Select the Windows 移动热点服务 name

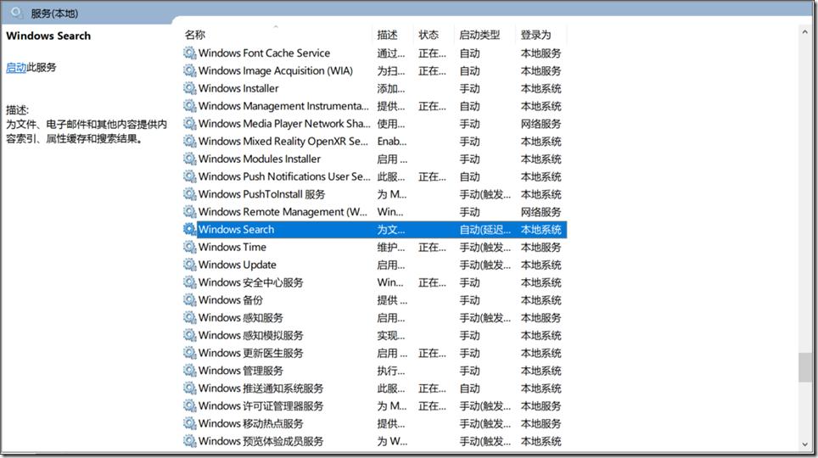pyautogui.click(x=250, y=423)
